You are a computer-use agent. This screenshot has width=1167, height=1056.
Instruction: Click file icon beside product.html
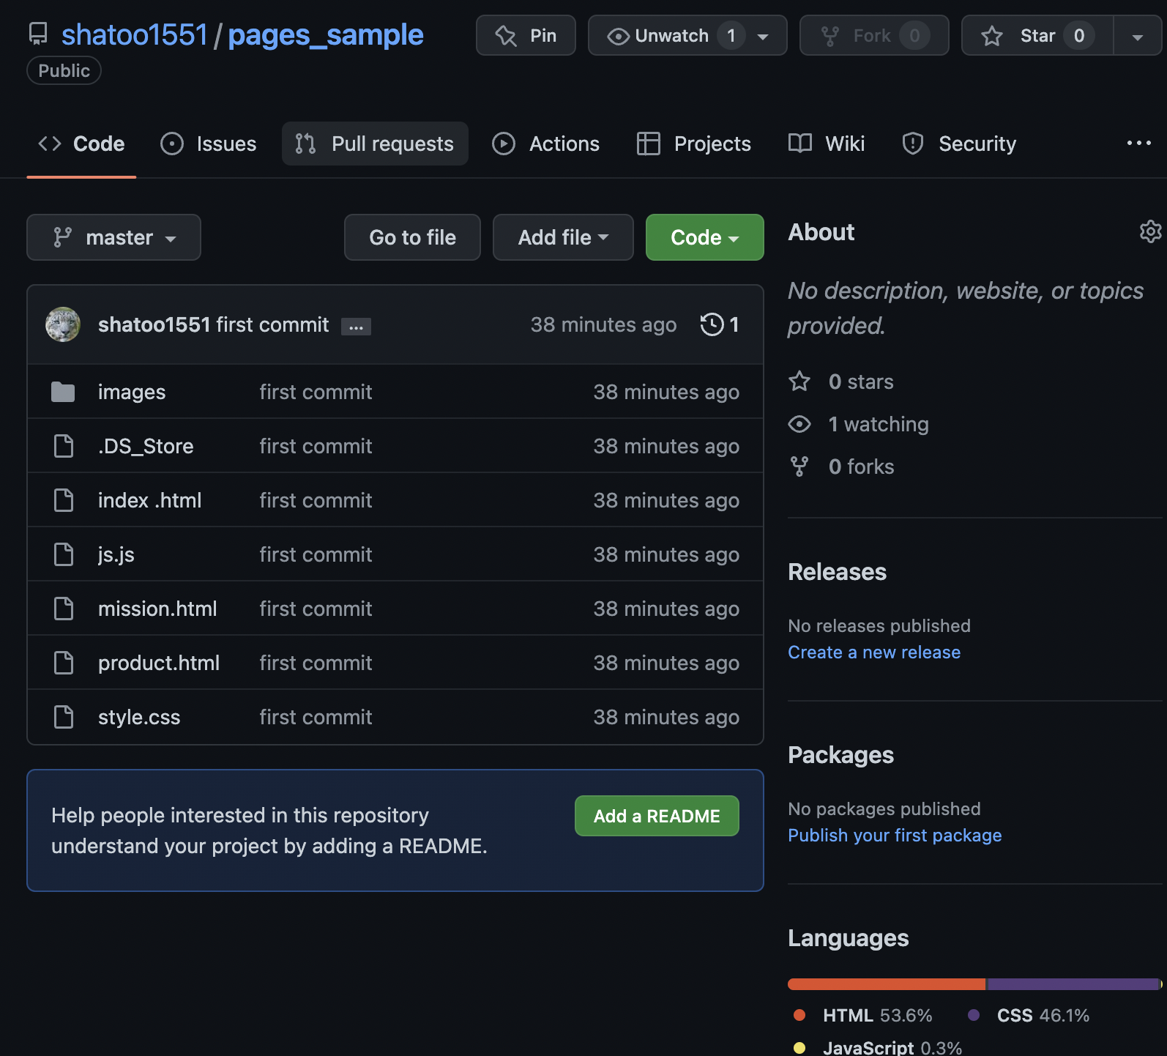64,663
